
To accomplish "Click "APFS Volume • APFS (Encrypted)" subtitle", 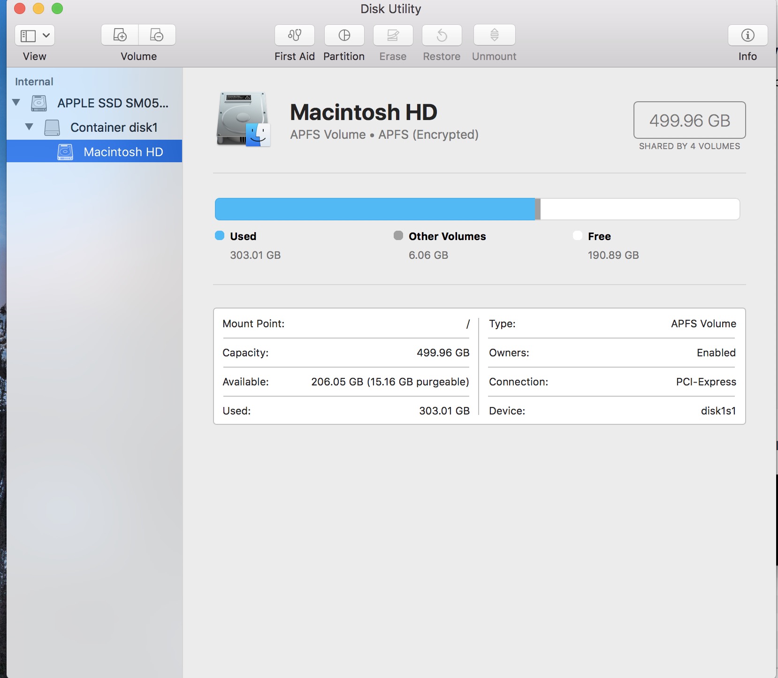I will [384, 135].
